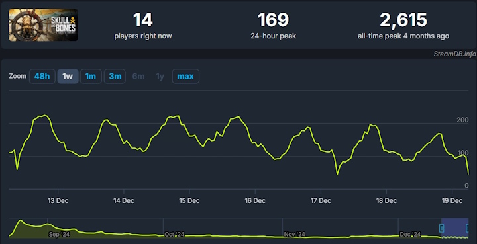Screen dimensions: 477x244
Task: Click the 14 Dec axis label
Action: point(124,200)
